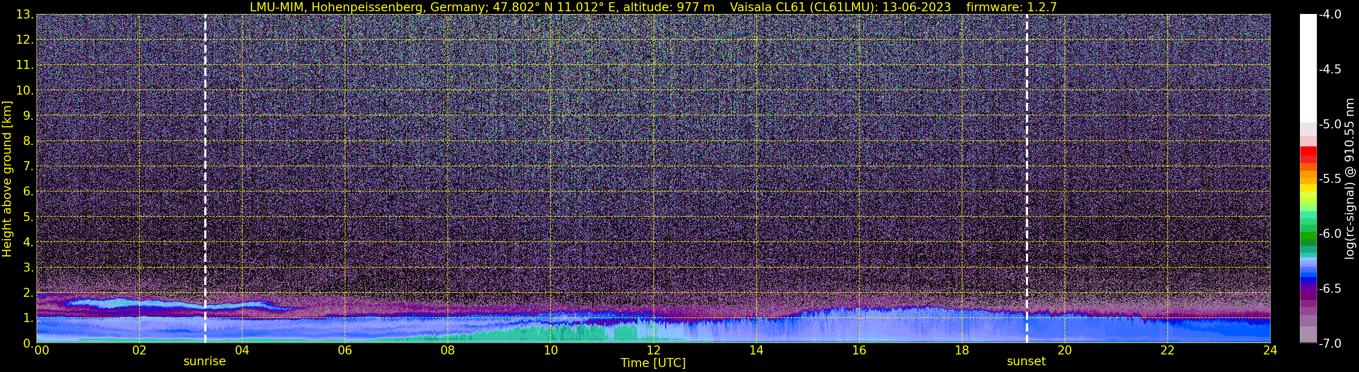Click the '1.' height axis tick label
Viewport: 1359px width, 372px height.
(28, 318)
